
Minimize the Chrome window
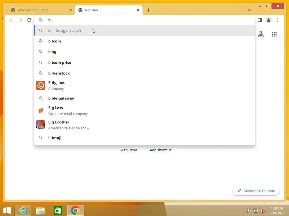click(260, 6)
